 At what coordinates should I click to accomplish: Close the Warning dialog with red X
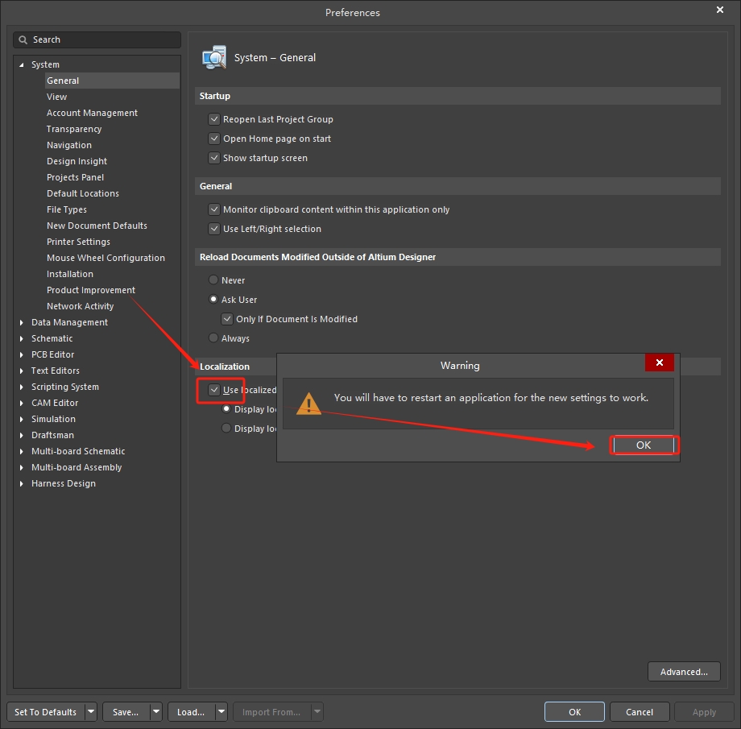point(659,363)
